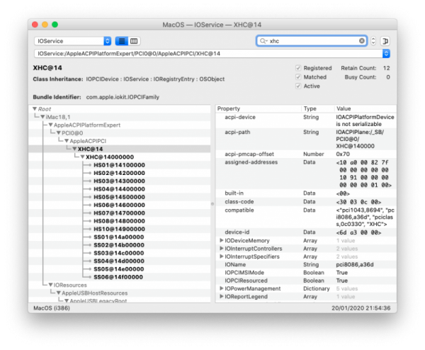This screenshot has height=350, width=425.
Task: Select the device-id property row
Action: pos(306,232)
